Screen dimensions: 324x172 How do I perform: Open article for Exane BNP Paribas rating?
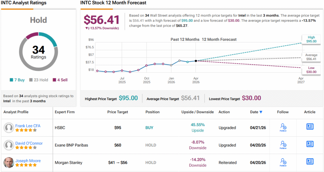pyautogui.click(x=310, y=144)
